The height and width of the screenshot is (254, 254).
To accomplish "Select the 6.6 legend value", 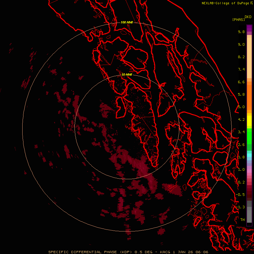I will (241, 82).
